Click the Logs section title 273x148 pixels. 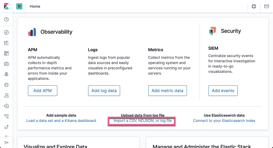coord(93,50)
